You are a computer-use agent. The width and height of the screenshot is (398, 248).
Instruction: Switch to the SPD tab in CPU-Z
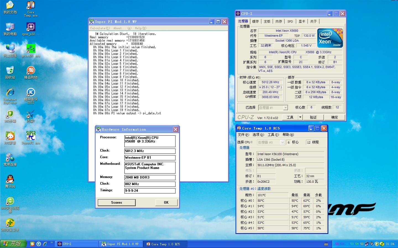tap(290, 21)
